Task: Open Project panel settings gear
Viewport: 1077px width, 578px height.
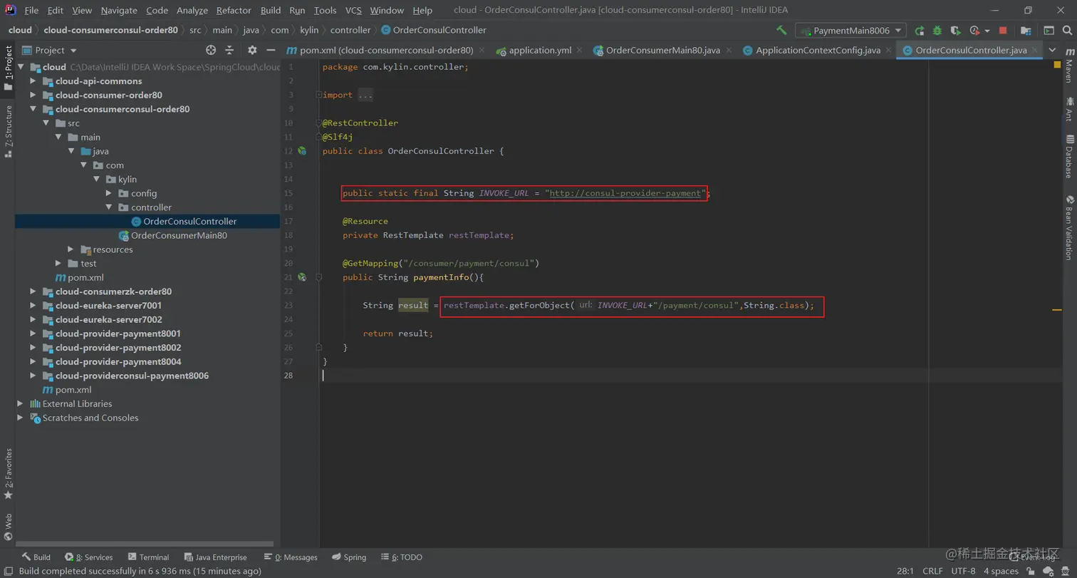Action: click(252, 50)
